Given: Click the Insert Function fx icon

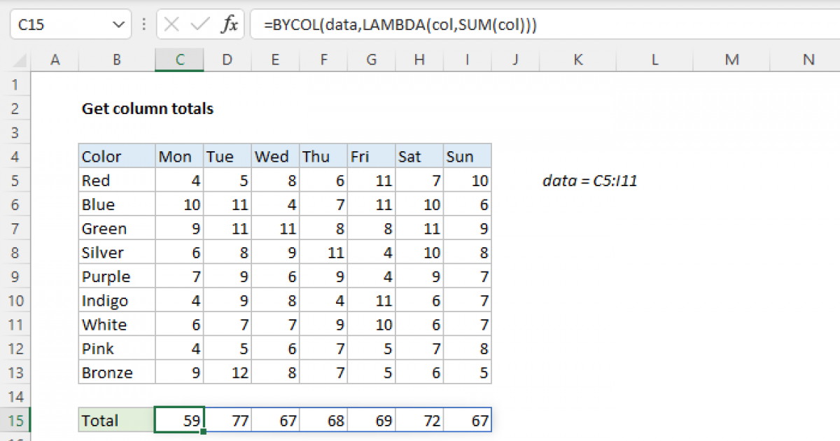Looking at the screenshot, I should pyautogui.click(x=230, y=24).
